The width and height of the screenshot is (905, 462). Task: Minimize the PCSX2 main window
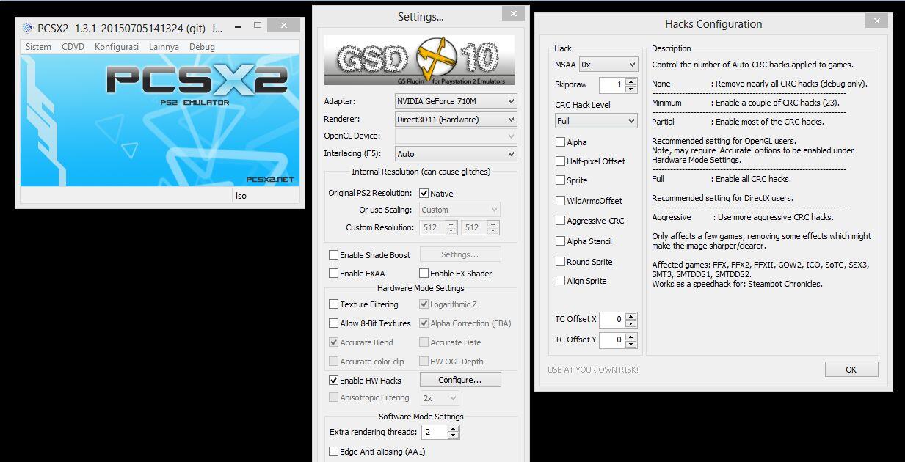pos(239,28)
